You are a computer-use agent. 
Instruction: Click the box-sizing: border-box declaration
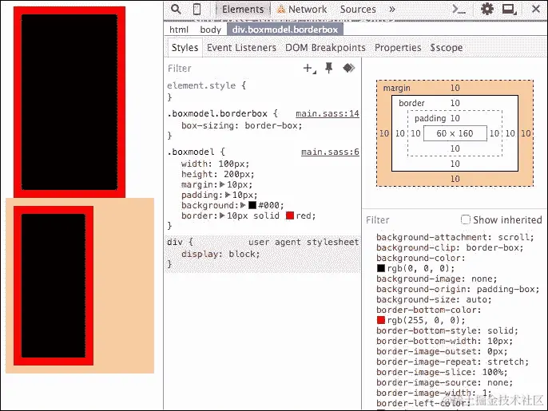tap(241, 125)
